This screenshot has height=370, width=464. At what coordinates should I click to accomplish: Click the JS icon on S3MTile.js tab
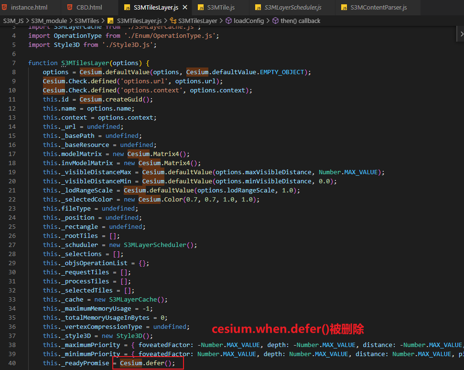click(201, 7)
